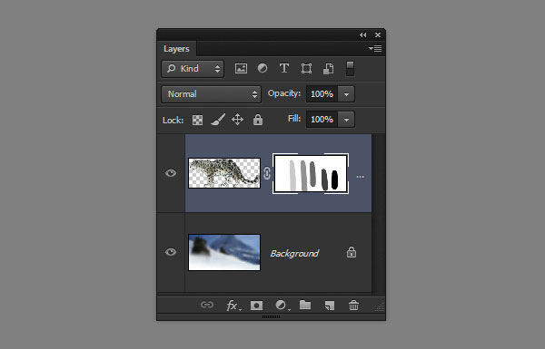
Task: Filter layers by smart objects icon
Action: tap(328, 68)
